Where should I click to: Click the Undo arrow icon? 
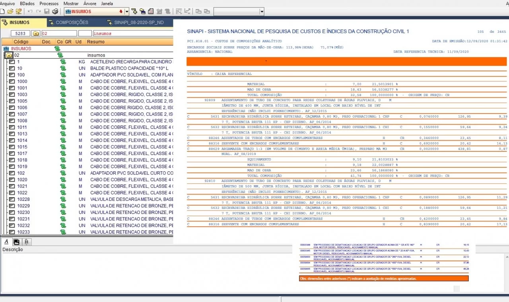click(30, 12)
